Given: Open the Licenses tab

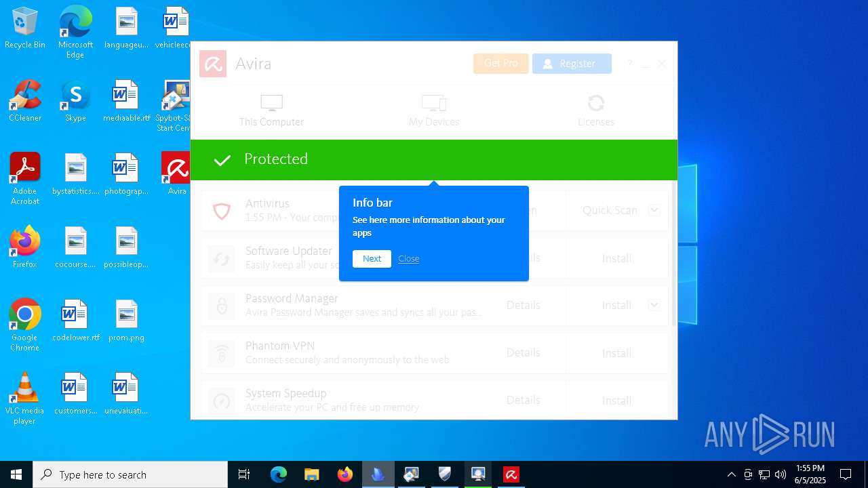Looking at the screenshot, I should 596,110.
